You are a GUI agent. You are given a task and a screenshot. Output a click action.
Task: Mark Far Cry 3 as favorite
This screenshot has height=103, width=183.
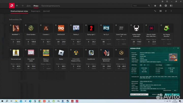pos(101,25)
